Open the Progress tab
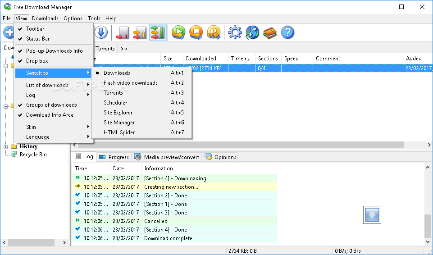The height and width of the screenshot is (255, 433). pos(114,157)
